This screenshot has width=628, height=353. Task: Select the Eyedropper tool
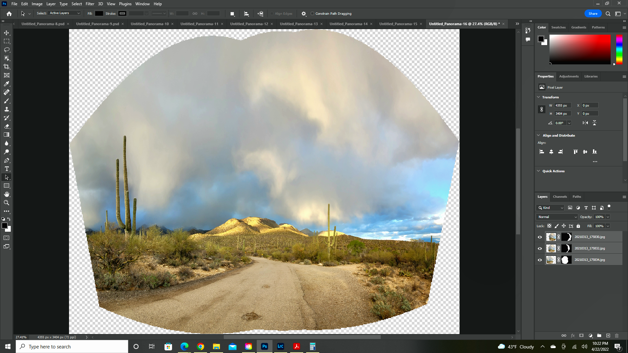[x=7, y=84]
